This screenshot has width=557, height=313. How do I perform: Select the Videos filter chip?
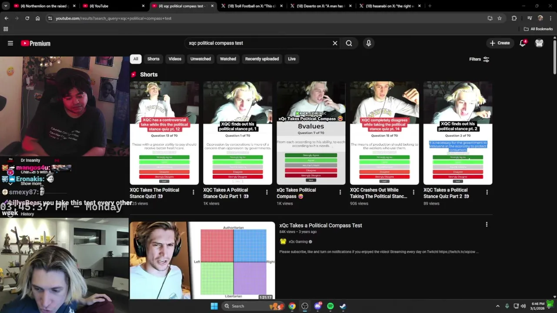(175, 59)
